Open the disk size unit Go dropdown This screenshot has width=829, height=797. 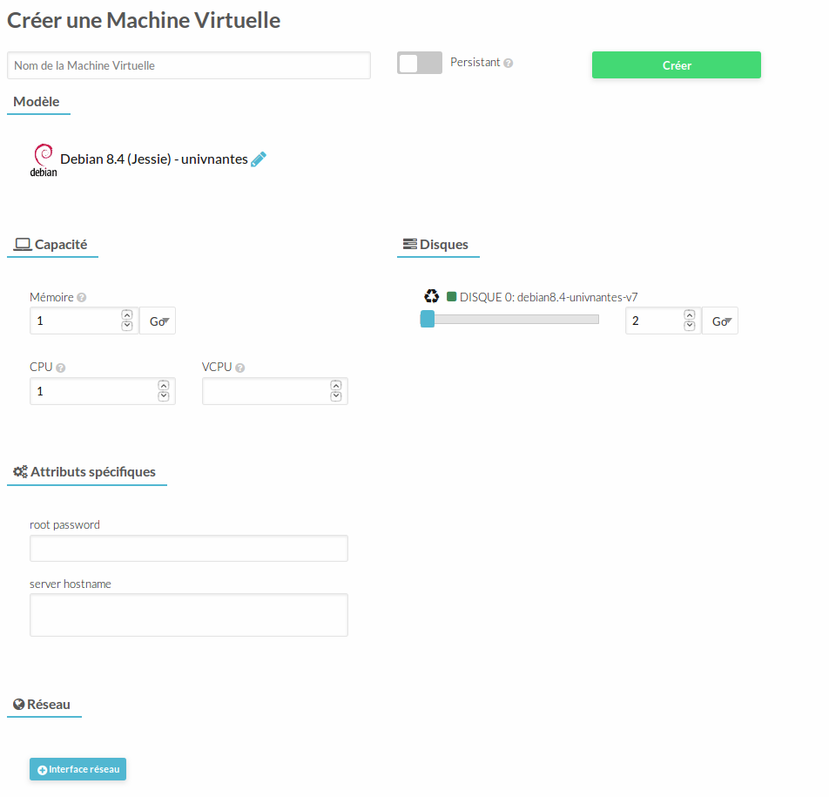click(720, 321)
